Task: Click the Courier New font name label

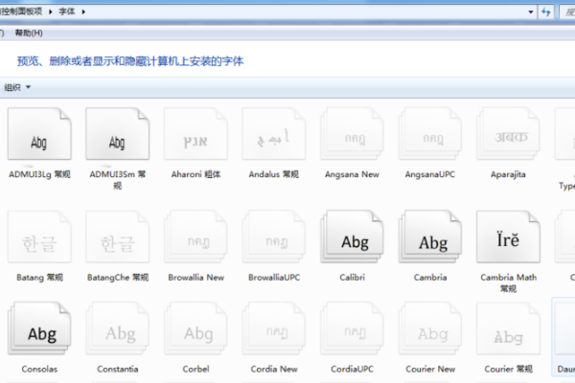Action: (430, 369)
